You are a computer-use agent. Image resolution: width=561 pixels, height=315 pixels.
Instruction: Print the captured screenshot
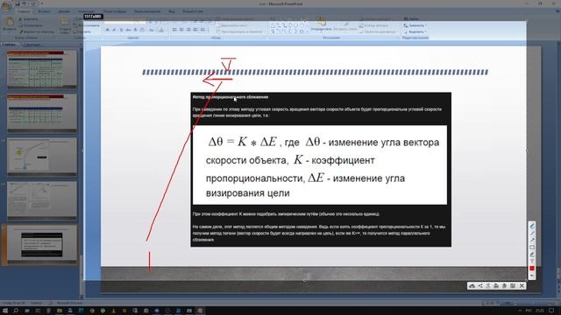point(496,286)
